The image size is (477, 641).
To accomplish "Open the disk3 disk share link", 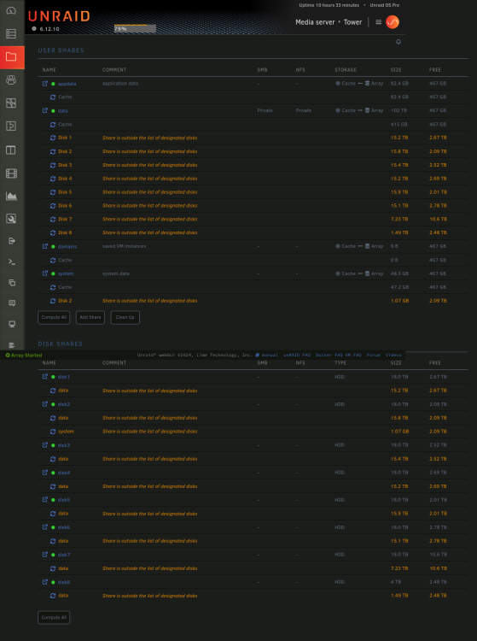I will tap(64, 445).
